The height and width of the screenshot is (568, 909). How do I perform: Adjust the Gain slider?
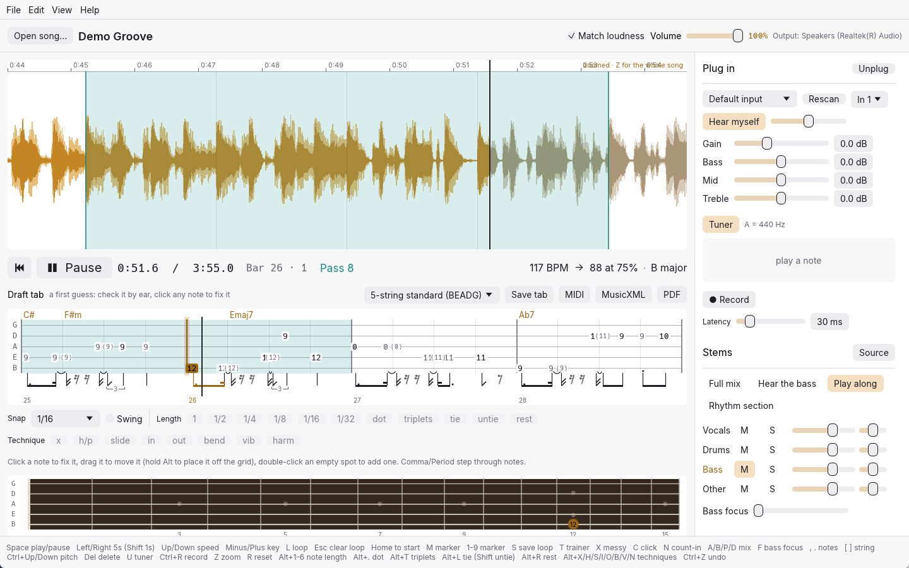click(x=781, y=144)
